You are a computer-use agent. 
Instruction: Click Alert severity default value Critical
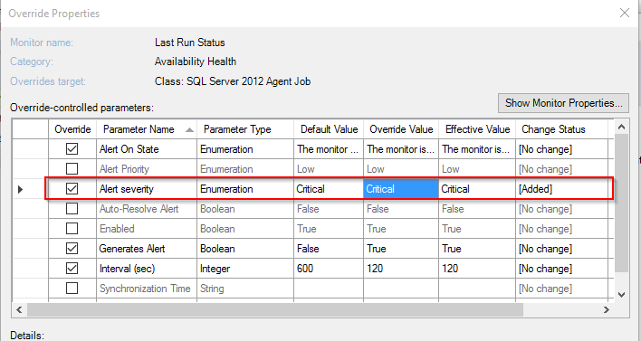click(x=329, y=189)
